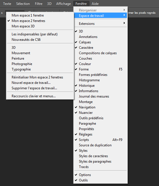The image size is (159, 186).
Task: Show Source de duplication panel
Action: click(x=101, y=145)
